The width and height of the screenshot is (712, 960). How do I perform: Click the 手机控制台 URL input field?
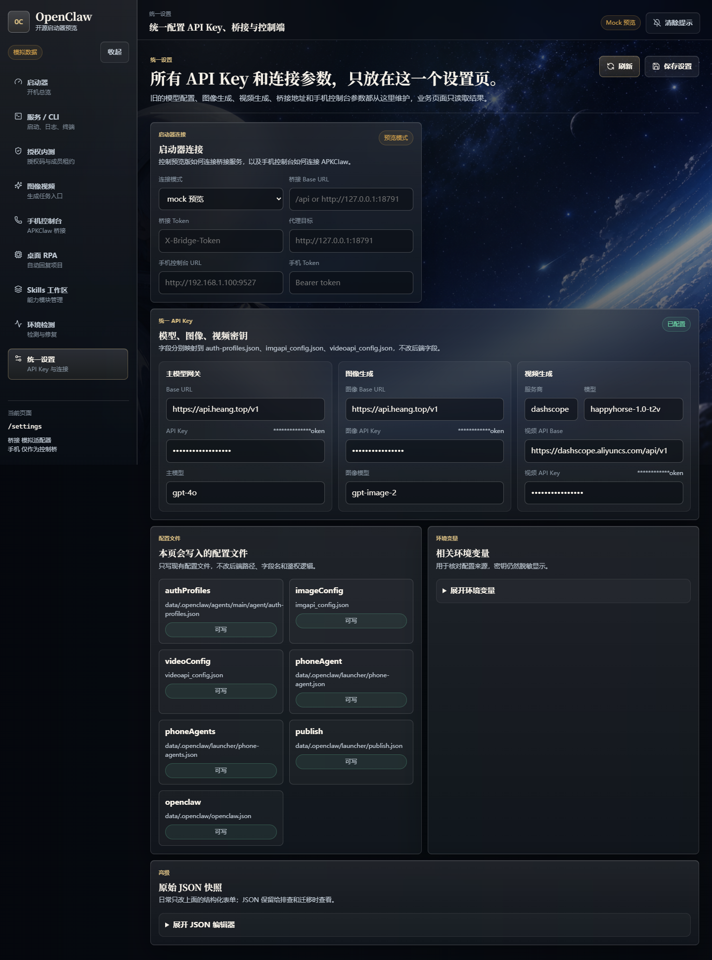coord(221,283)
